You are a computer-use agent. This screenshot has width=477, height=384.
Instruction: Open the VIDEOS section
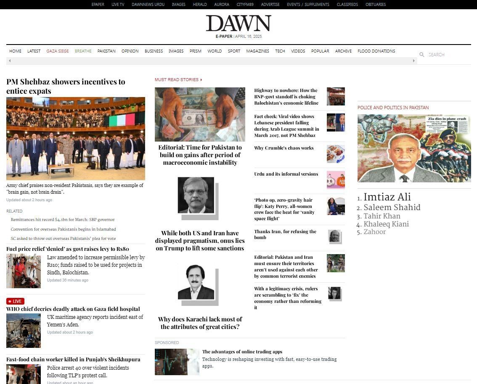(298, 51)
